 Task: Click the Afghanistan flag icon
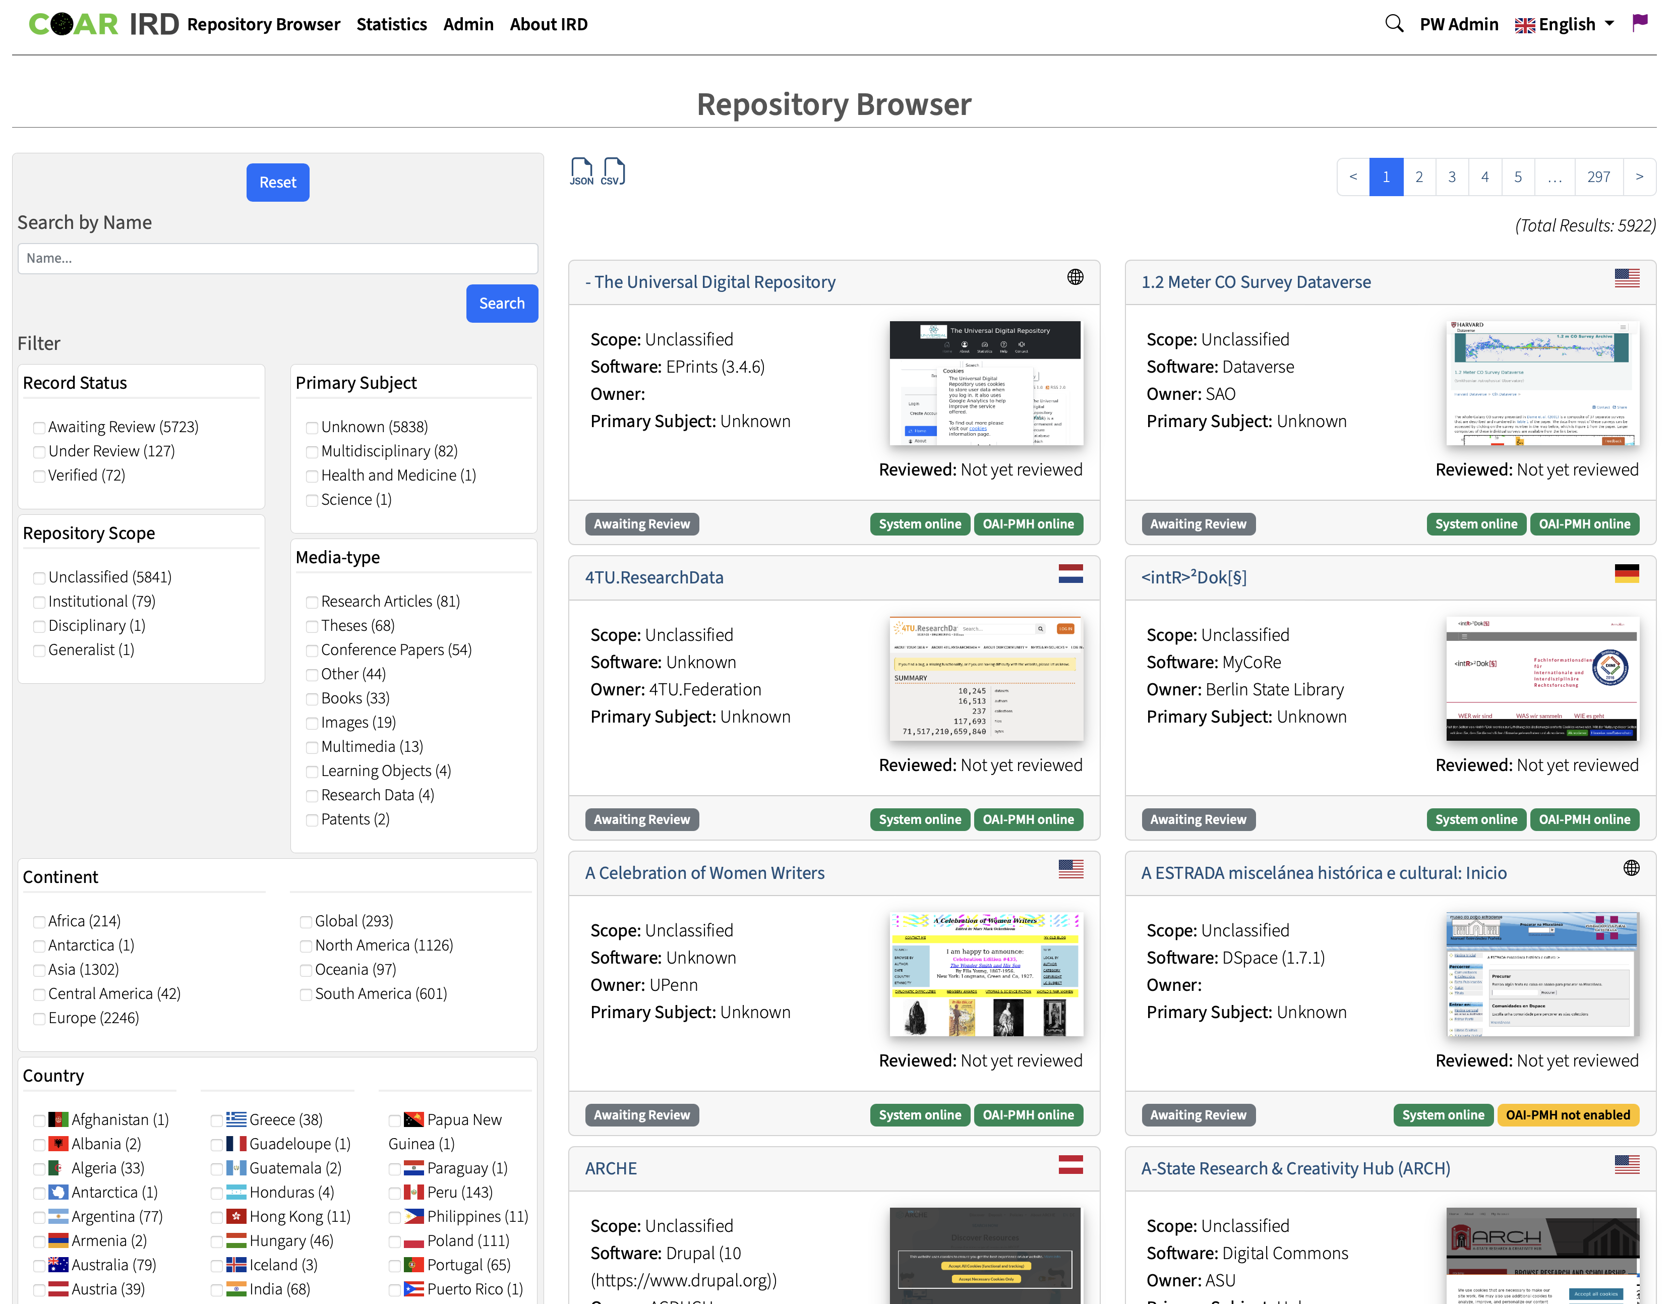(x=58, y=1119)
